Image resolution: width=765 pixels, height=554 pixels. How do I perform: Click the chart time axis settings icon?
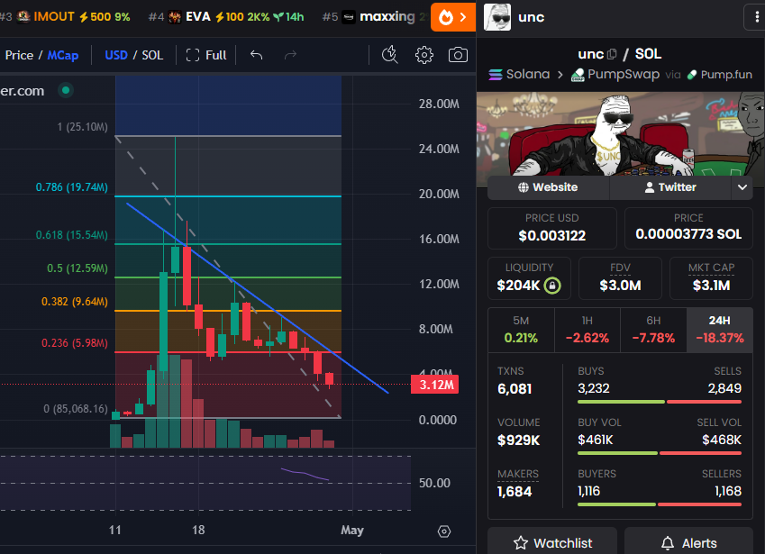[444, 531]
